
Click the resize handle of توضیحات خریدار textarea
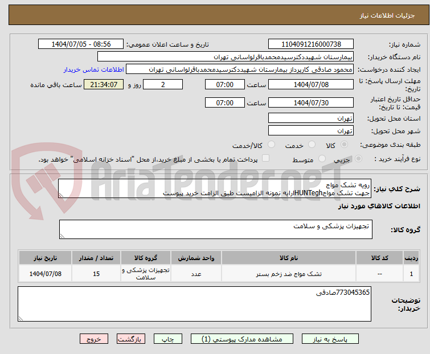click(x=21, y=318)
